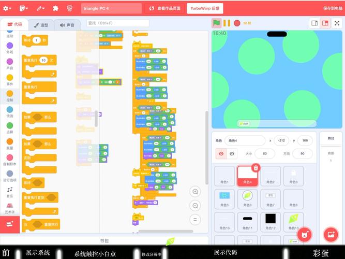The image size is (345, 259).
Task: Focus the block search field (Ctrl+F)
Action: click(118, 23)
